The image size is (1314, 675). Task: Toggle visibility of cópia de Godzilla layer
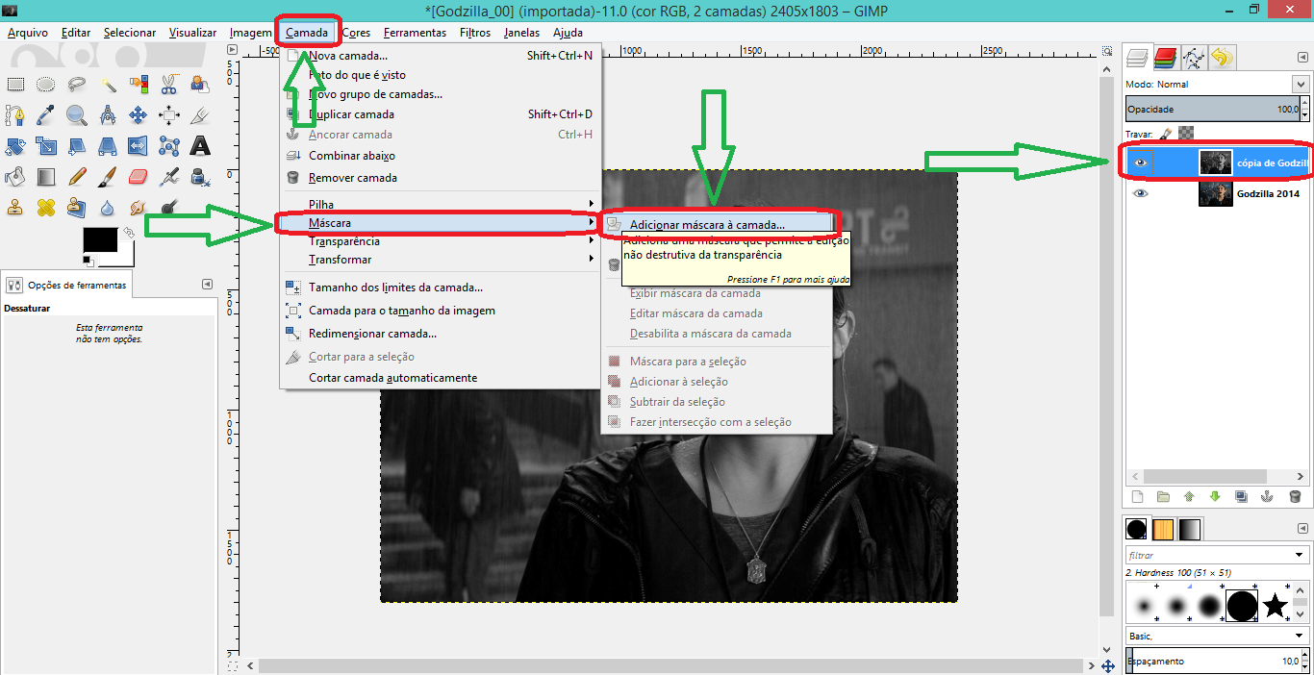[1141, 163]
